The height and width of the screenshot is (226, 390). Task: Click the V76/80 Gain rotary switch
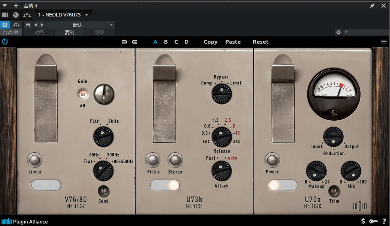pyautogui.click(x=104, y=94)
